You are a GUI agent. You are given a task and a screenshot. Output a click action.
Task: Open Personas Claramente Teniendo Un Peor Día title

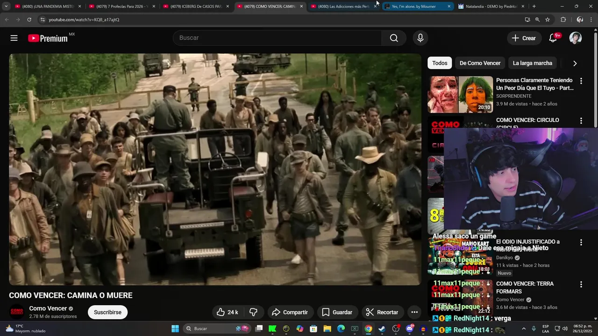pos(535,84)
